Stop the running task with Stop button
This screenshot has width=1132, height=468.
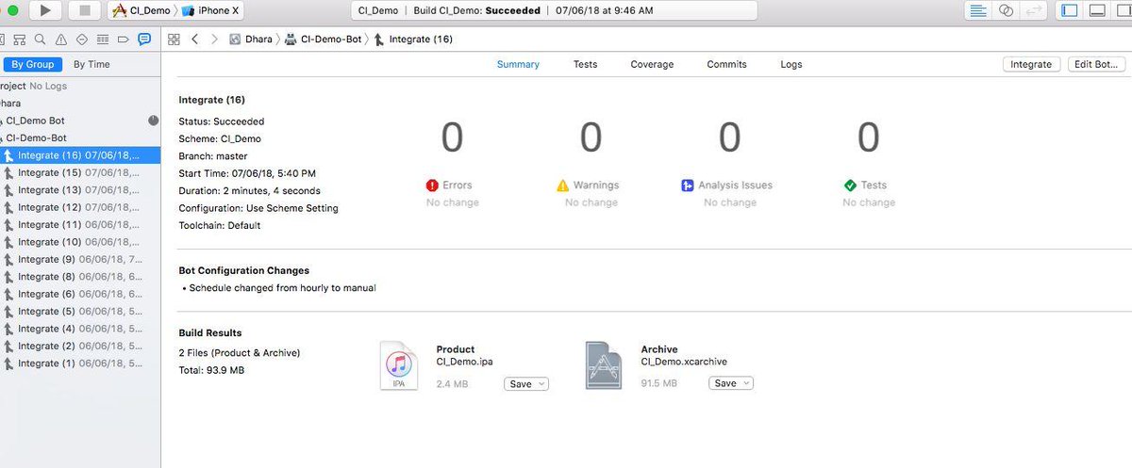click(84, 10)
